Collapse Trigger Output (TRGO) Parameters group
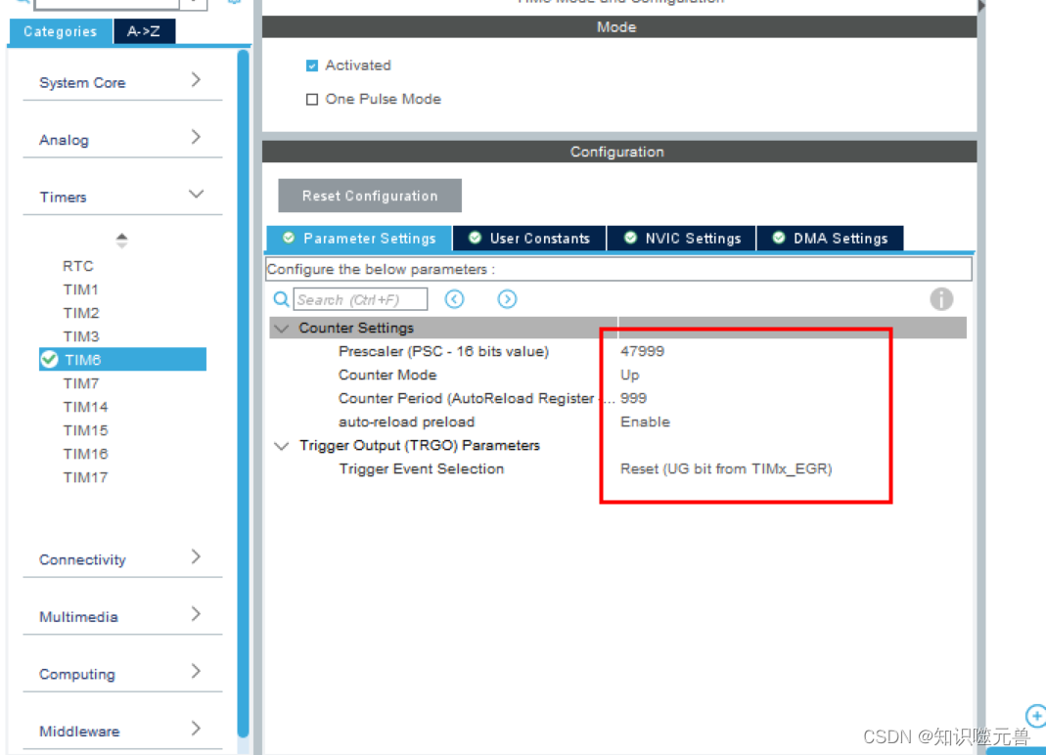This screenshot has height=755, width=1046. [282, 446]
